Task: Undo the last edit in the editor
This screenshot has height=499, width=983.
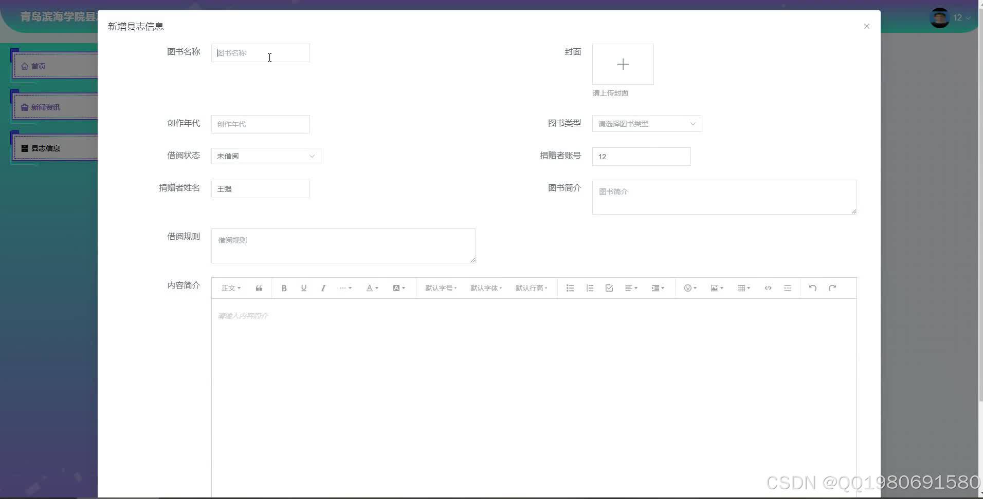Action: [x=812, y=288]
